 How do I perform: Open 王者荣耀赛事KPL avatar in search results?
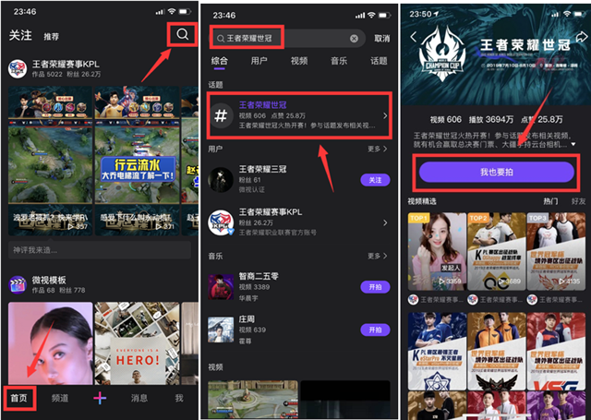pos(221,222)
